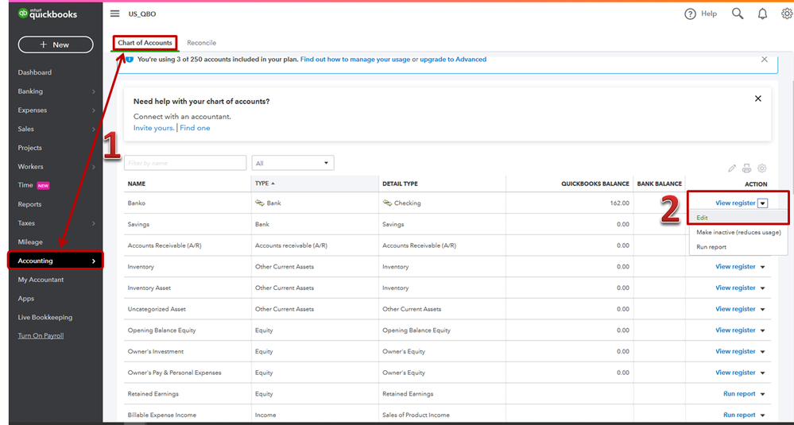Click the QuickBooks logo
The width and height of the screenshot is (794, 425).
click(48, 14)
